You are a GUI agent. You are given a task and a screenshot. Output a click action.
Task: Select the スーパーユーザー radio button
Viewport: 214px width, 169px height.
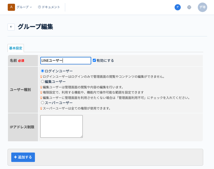pyautogui.click(x=42, y=103)
